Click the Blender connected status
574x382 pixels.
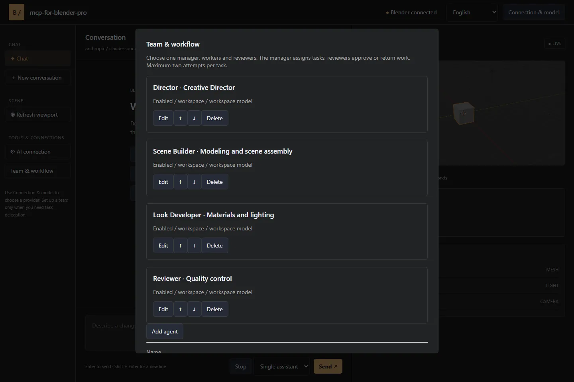[411, 12]
